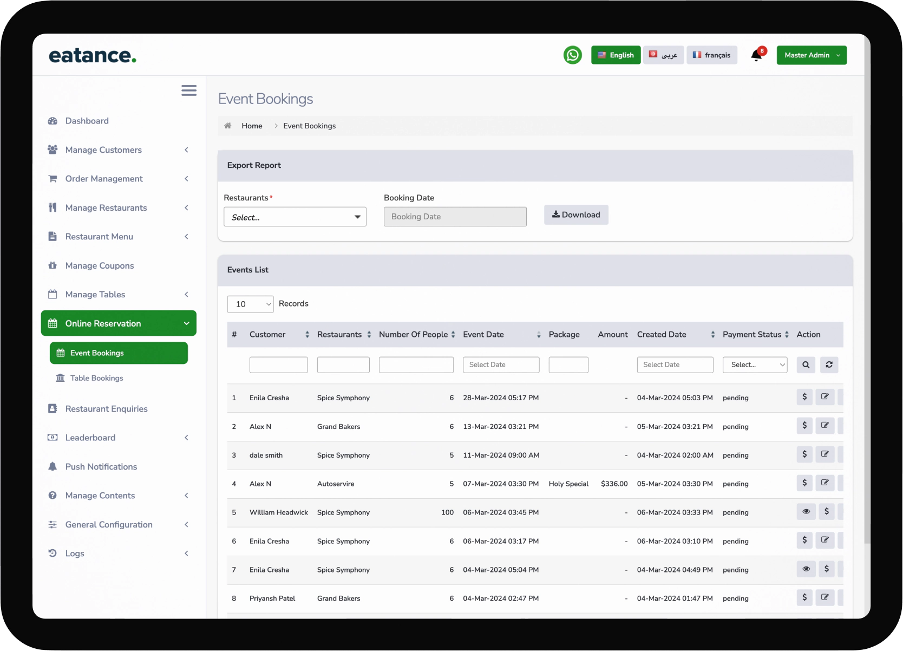Click the notification bell icon

pyautogui.click(x=756, y=55)
